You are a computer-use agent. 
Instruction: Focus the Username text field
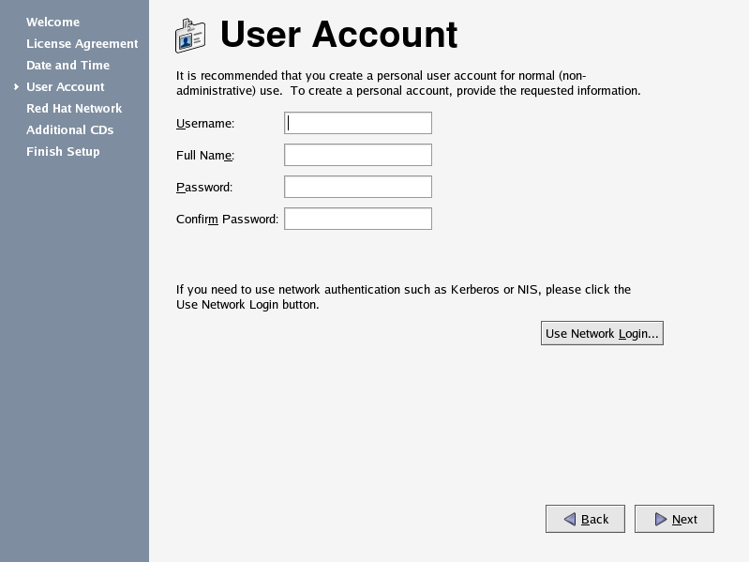(358, 123)
